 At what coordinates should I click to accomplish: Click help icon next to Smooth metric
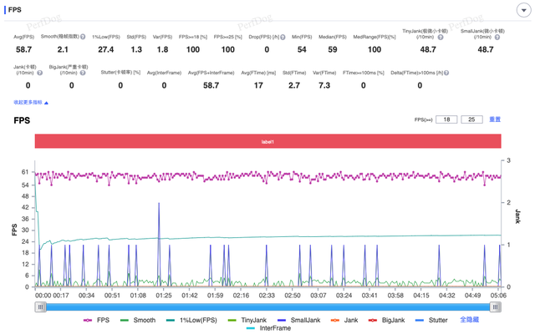tap(83, 37)
